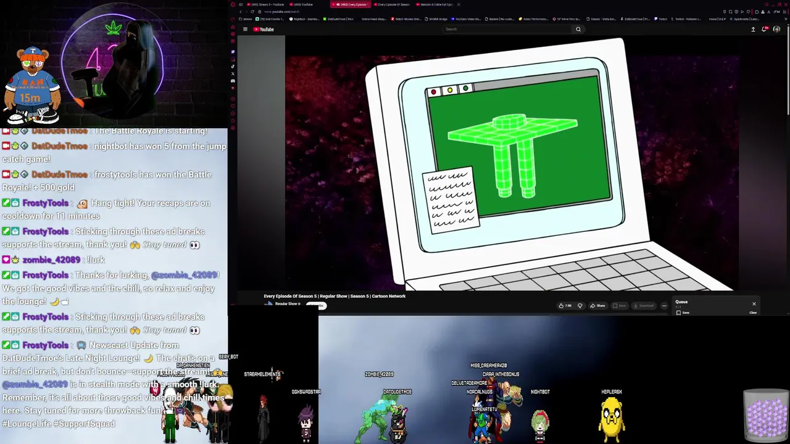Go back with browser back arrow
Screen dimensions: 790x444
pos(241,12)
